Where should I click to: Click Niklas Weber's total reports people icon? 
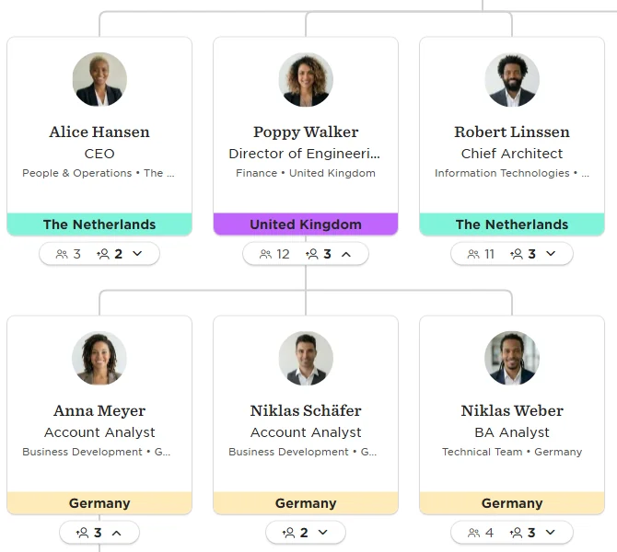pos(473,533)
